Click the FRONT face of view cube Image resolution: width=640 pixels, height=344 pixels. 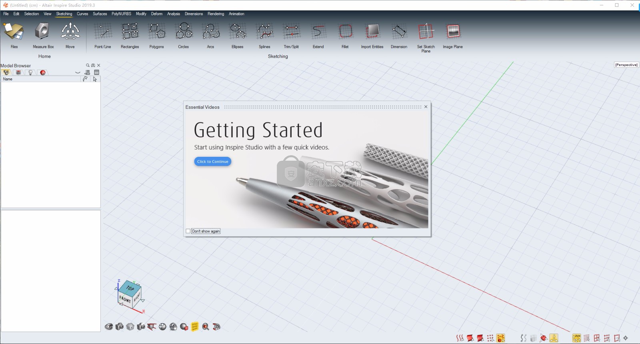coord(125,300)
